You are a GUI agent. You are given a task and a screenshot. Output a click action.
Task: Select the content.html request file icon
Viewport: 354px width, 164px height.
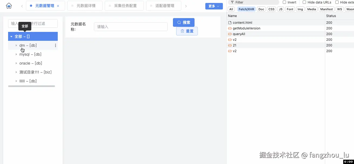pyautogui.click(x=230, y=23)
